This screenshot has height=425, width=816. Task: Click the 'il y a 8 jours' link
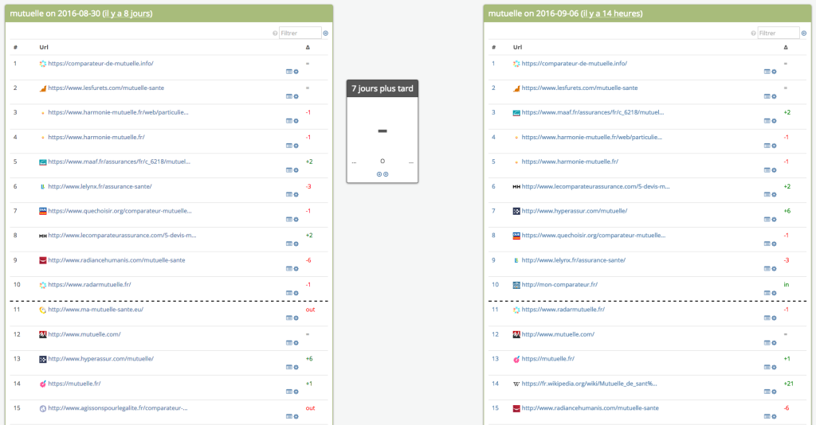(x=127, y=14)
